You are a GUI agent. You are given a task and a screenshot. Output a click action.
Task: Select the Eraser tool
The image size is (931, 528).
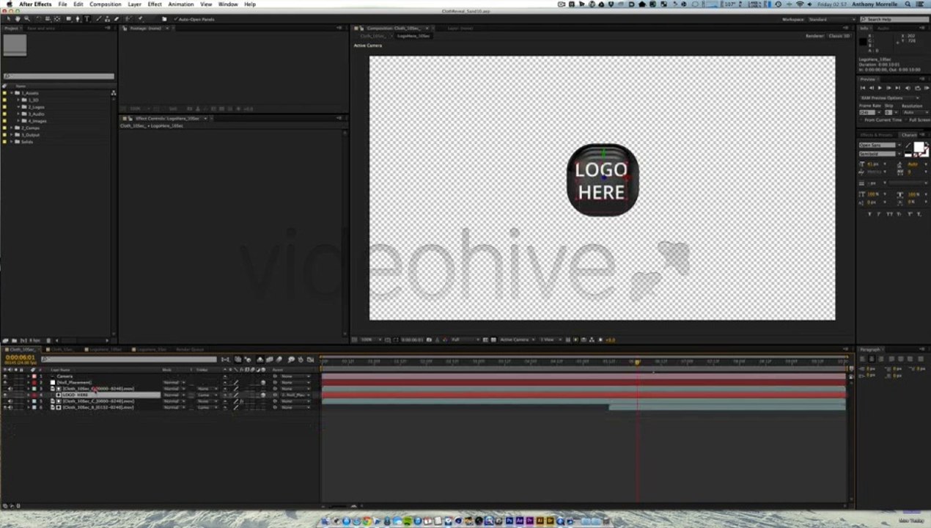pyautogui.click(x=117, y=19)
